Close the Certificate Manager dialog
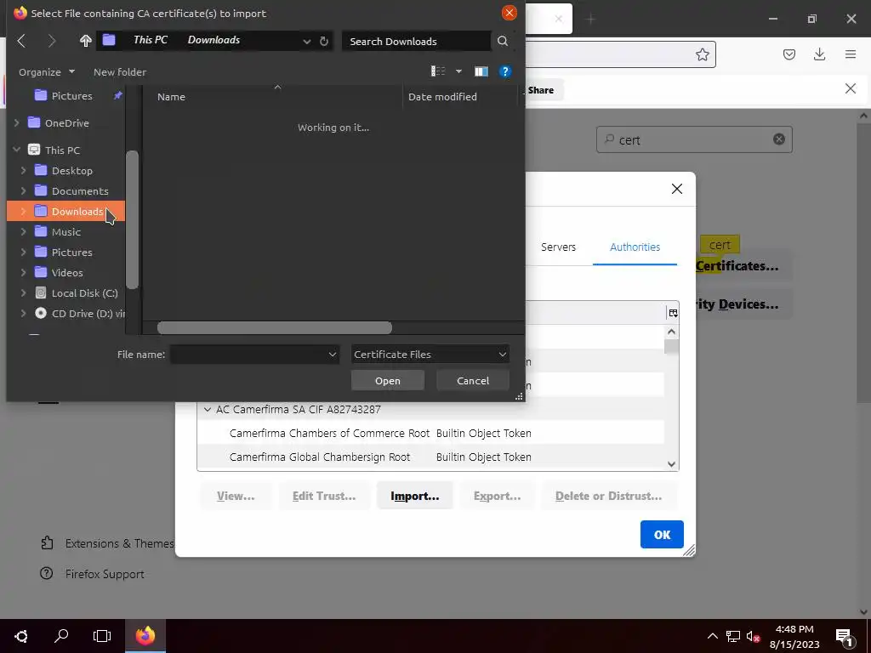 click(676, 189)
